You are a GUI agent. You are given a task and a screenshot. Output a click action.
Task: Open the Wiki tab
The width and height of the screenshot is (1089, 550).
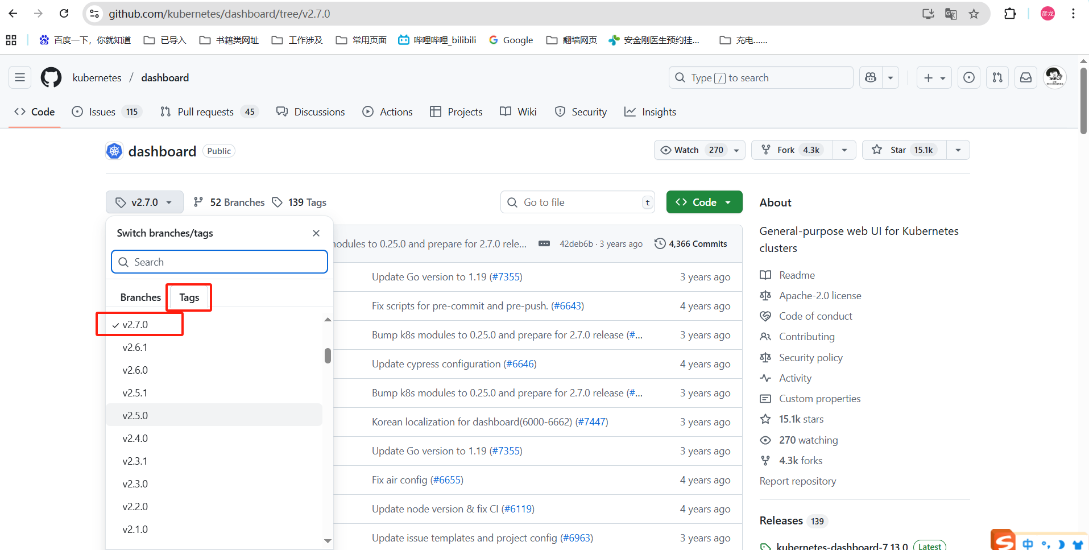pos(518,112)
